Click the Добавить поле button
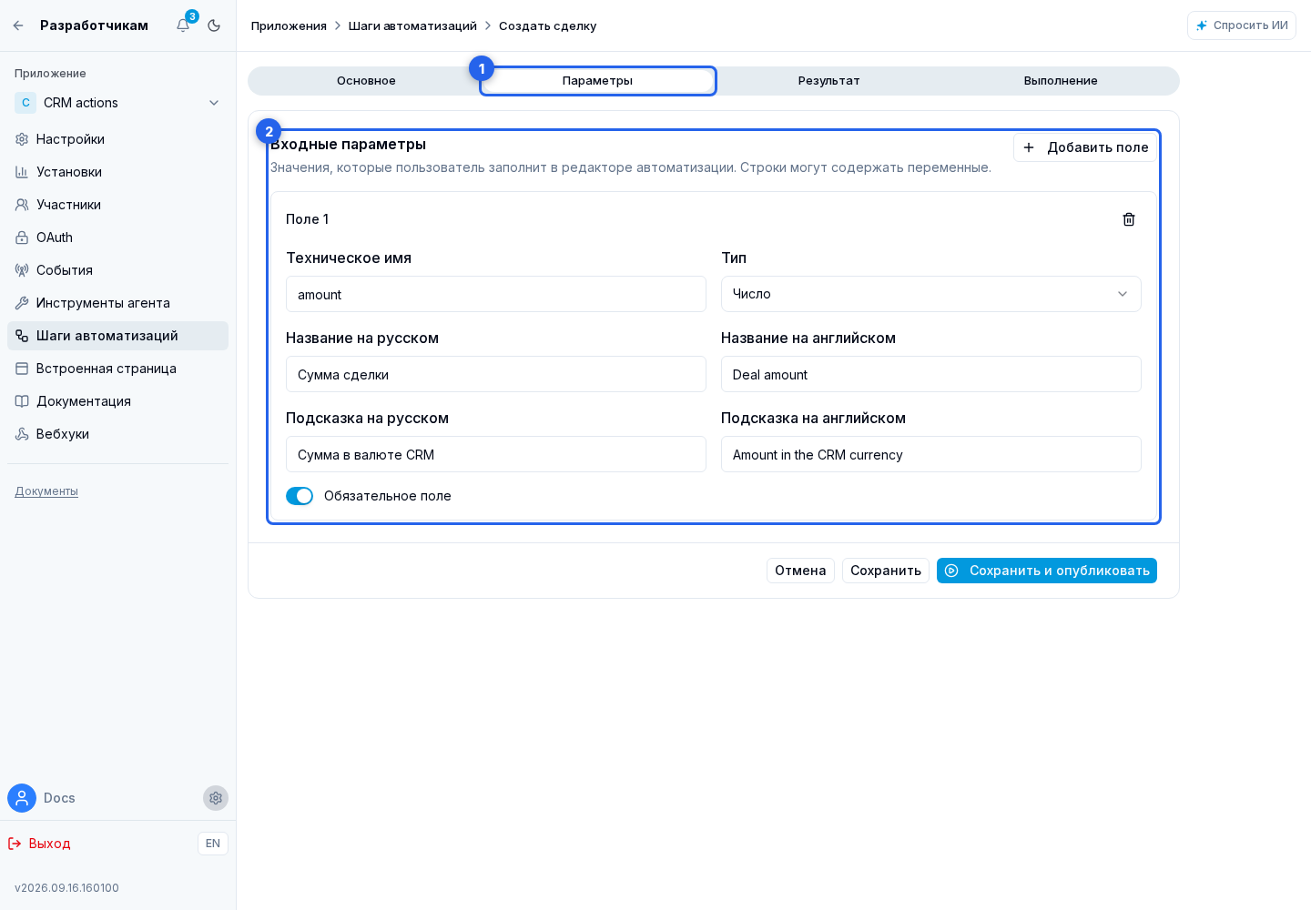Image resolution: width=1311 pixels, height=910 pixels. click(x=1085, y=147)
